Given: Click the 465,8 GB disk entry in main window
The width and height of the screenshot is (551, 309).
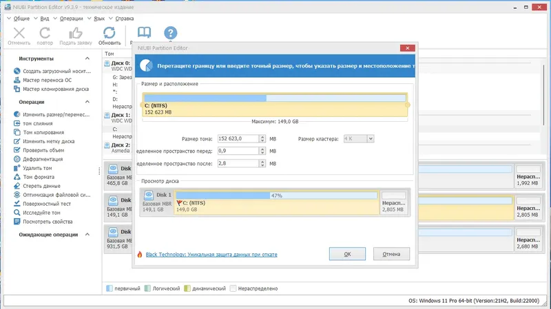Looking at the screenshot, I should (118, 175).
